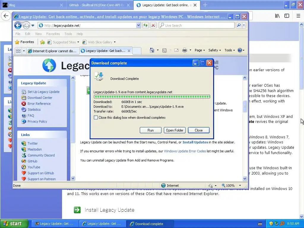Viewport: 304px width, 228px height.
Task: Toggle the Firefox sidebar icon
Action: (x=287, y=16)
